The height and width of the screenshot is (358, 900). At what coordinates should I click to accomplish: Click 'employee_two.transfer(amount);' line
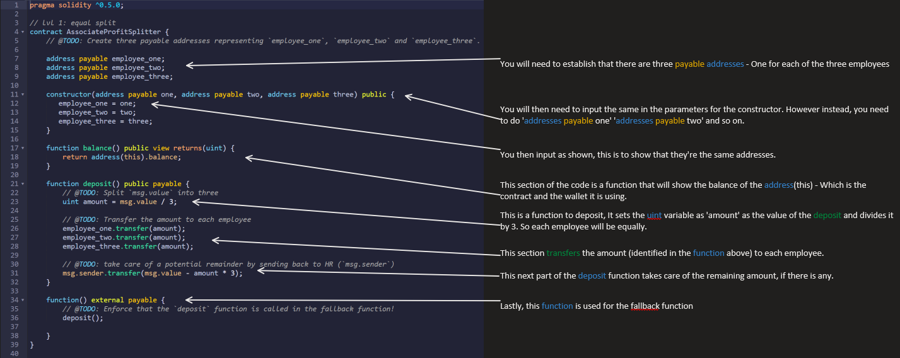pyautogui.click(x=124, y=238)
